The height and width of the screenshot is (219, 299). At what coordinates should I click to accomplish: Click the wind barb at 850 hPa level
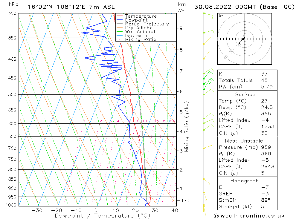coord(207,182)
